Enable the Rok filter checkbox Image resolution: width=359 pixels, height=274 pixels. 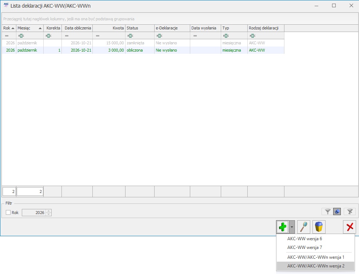click(x=8, y=213)
